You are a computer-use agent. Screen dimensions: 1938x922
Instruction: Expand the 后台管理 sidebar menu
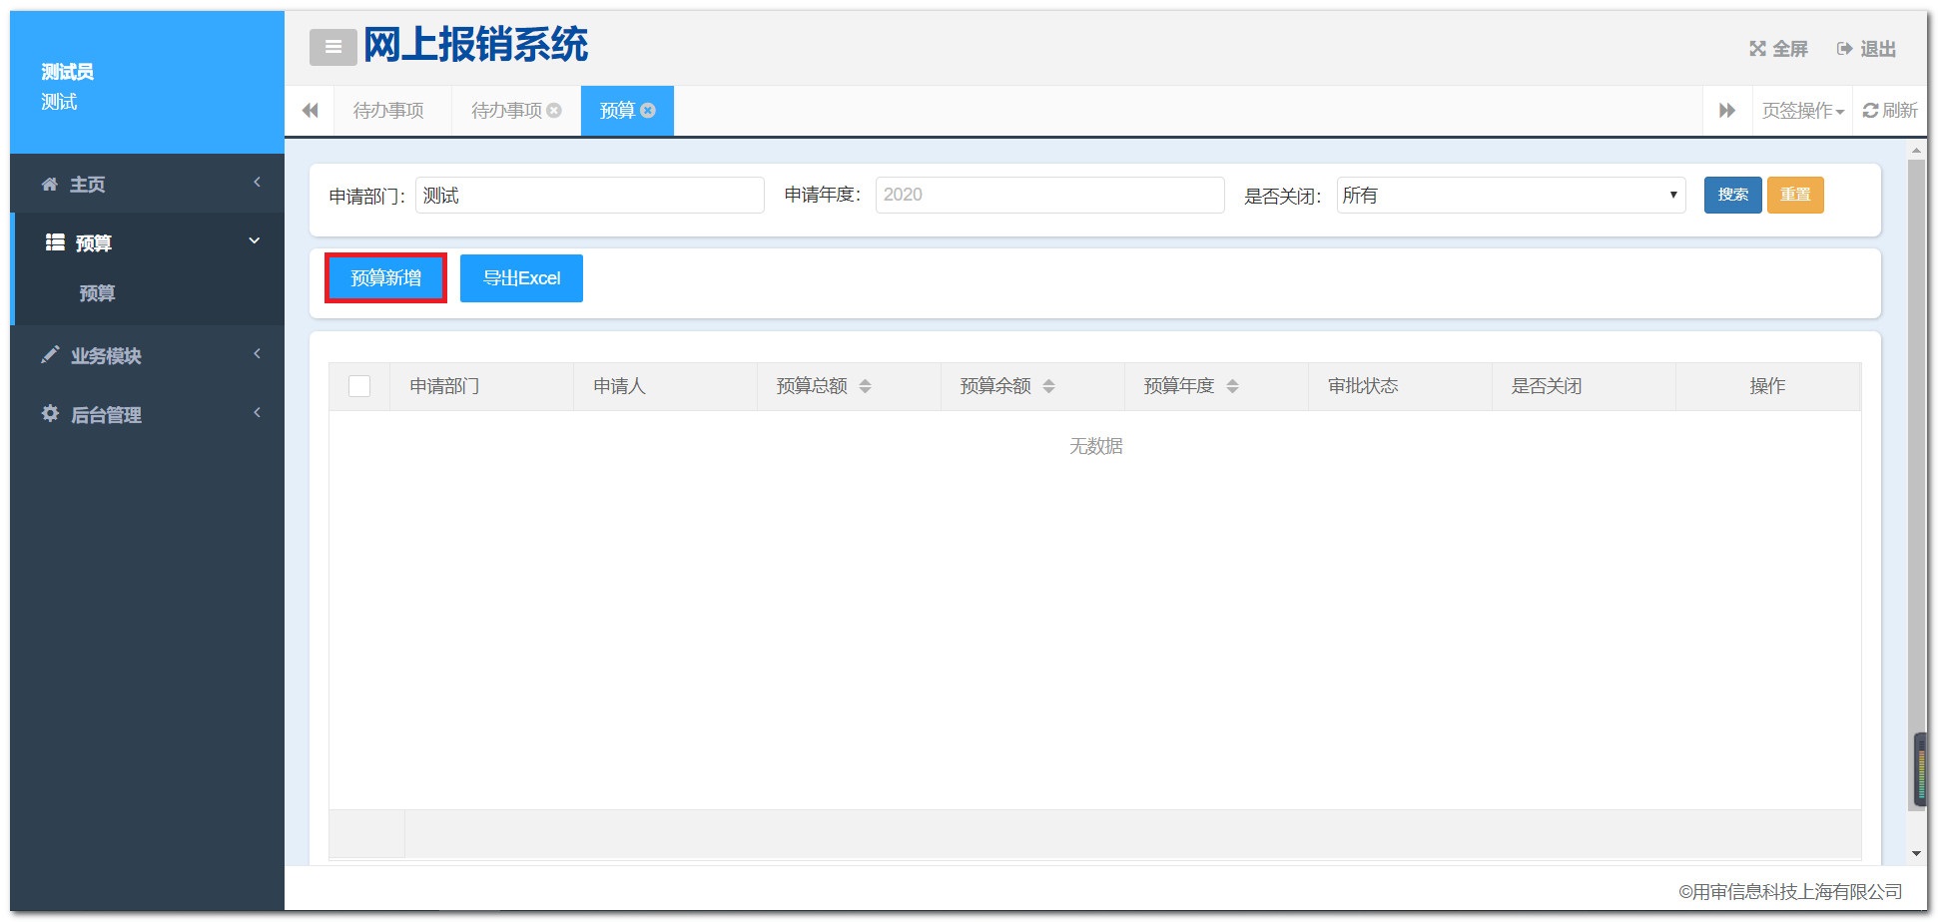pos(148,414)
